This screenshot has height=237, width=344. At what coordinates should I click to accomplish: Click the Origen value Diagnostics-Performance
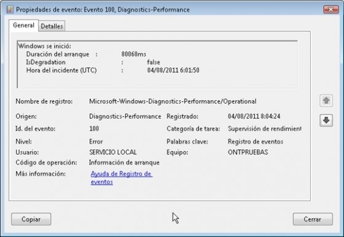pyautogui.click(x=125, y=116)
